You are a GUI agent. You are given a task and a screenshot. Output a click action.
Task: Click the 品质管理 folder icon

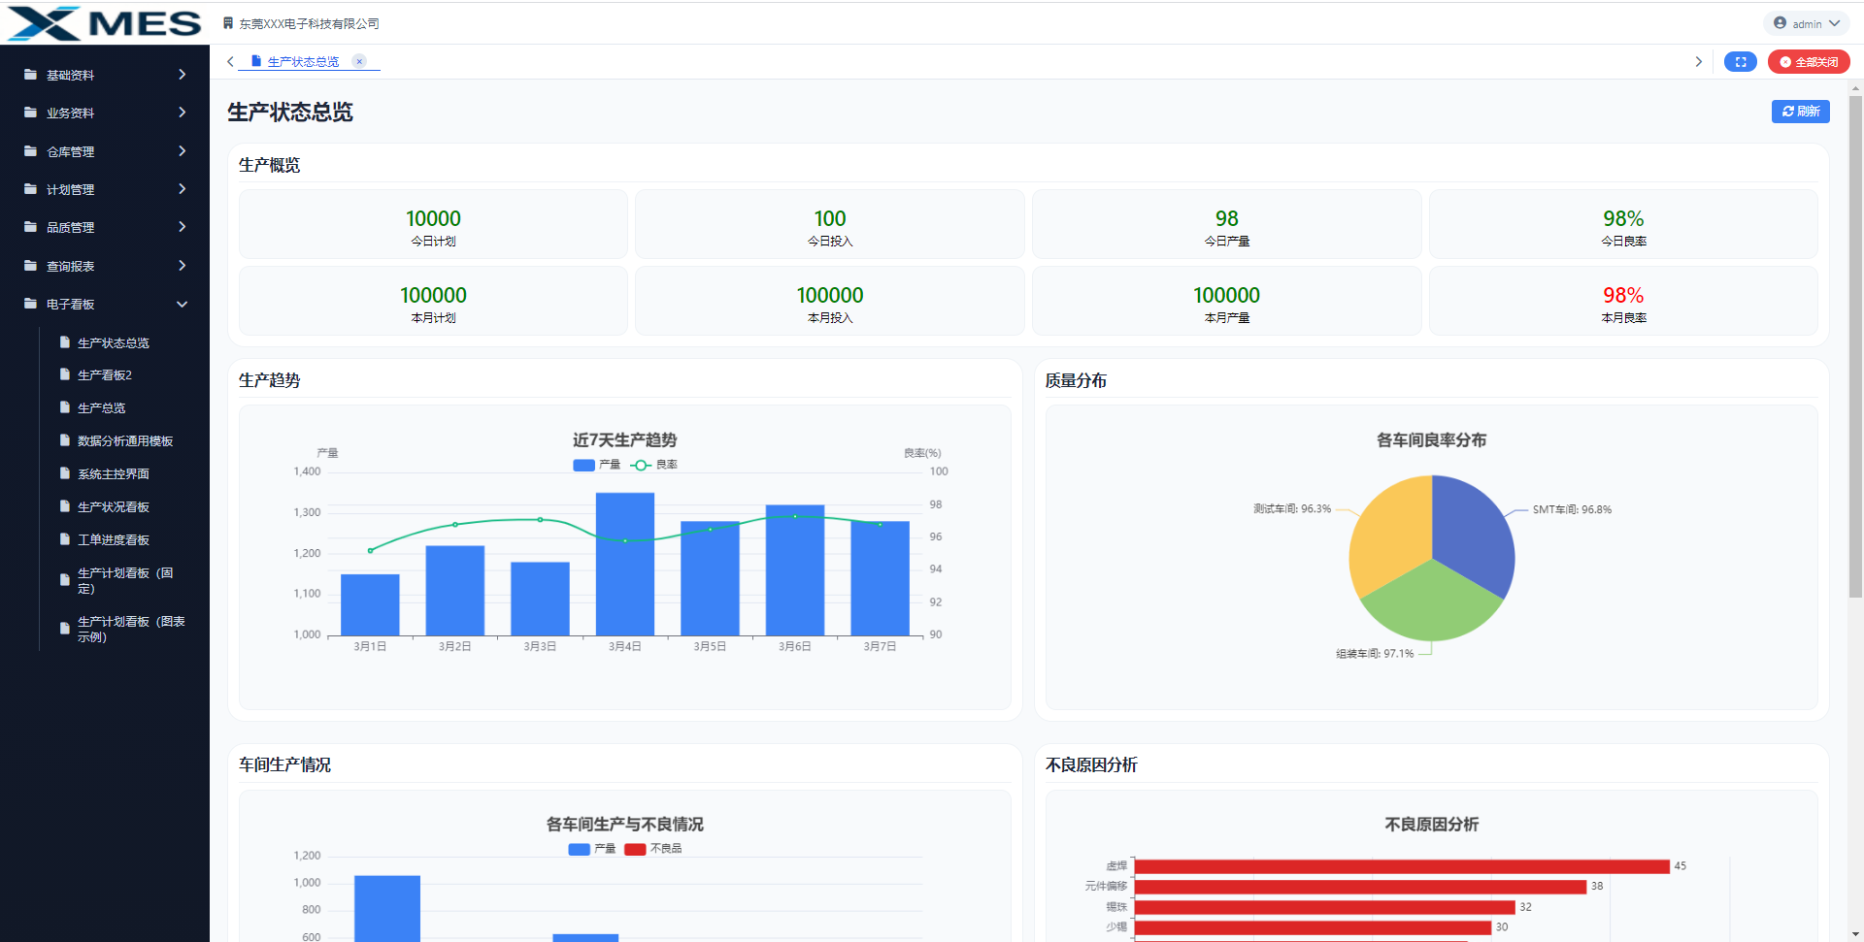click(x=30, y=227)
